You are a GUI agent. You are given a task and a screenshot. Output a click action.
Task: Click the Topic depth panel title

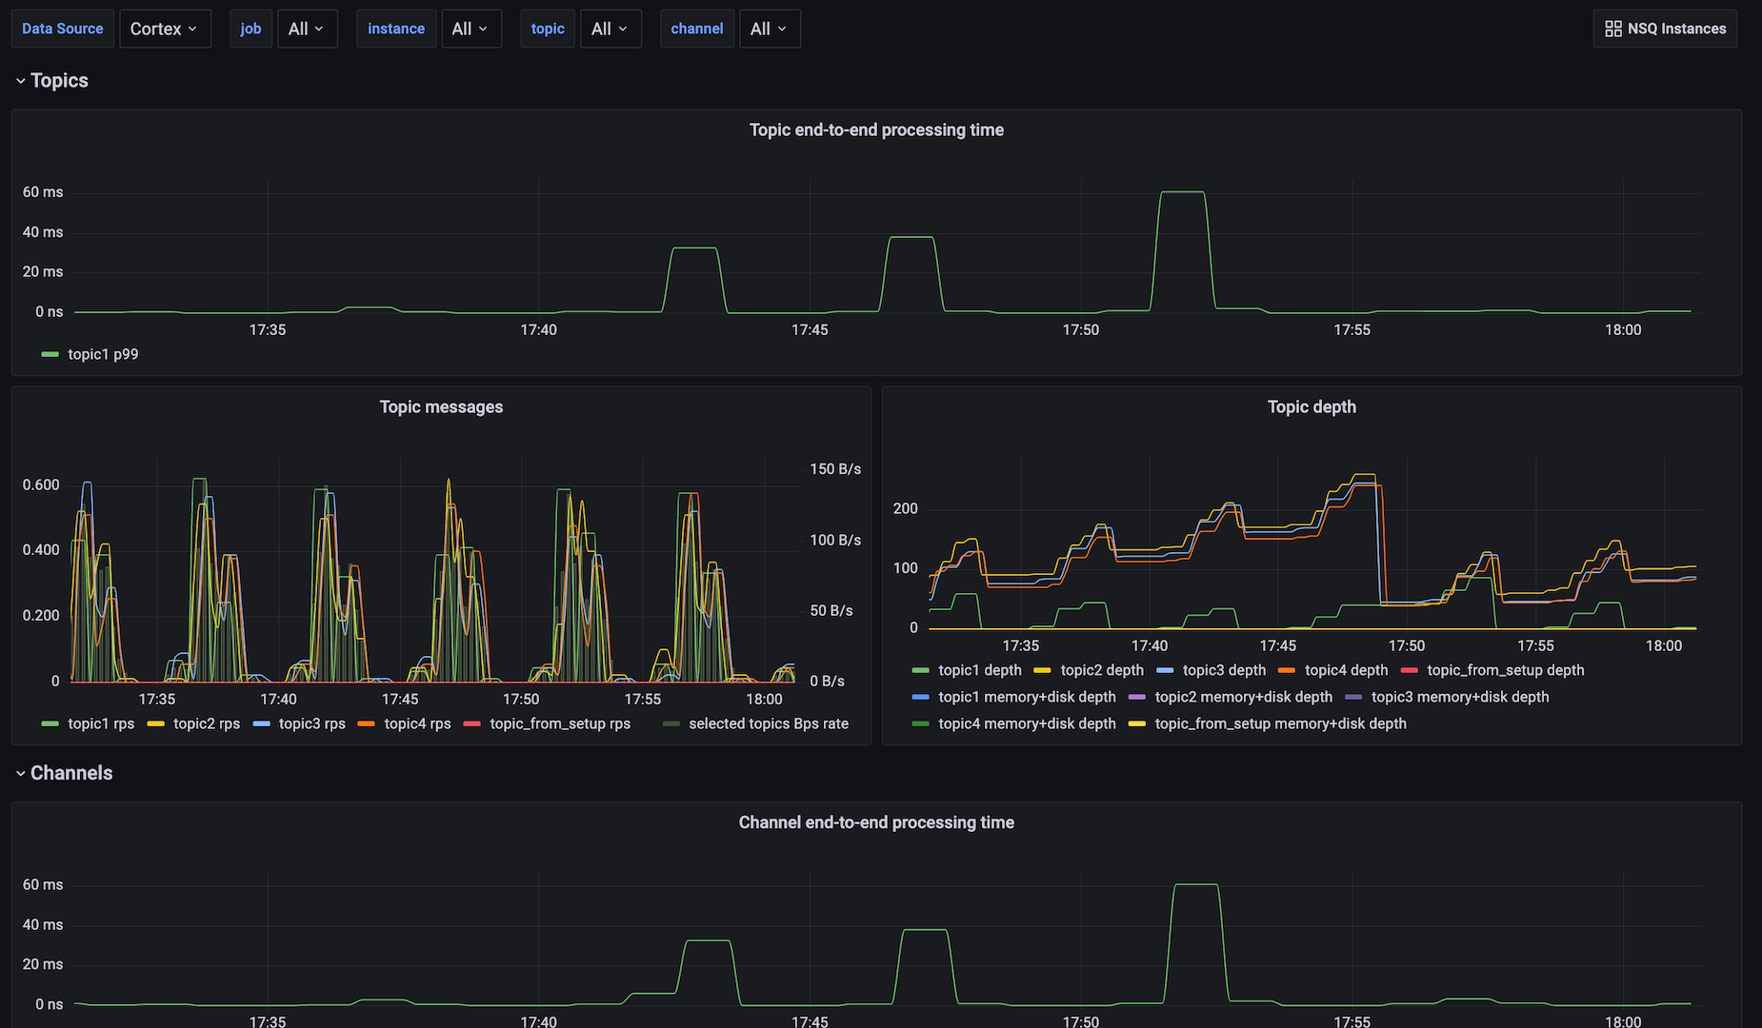click(x=1311, y=406)
